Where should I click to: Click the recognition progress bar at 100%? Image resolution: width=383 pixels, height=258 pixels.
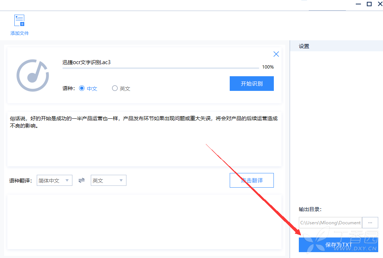(x=161, y=68)
